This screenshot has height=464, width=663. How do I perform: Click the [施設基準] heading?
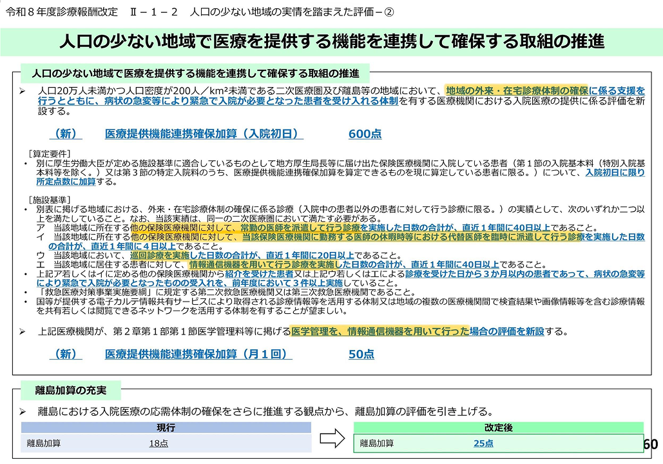[49, 200]
